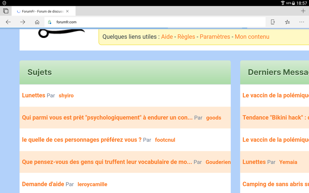The image size is (309, 193).
Task: Open the Demande d'aide topic
Action: (43, 184)
